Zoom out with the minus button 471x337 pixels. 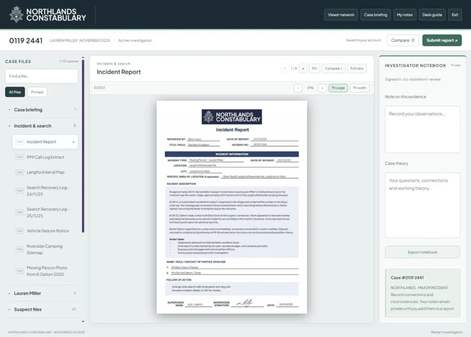[298, 88]
